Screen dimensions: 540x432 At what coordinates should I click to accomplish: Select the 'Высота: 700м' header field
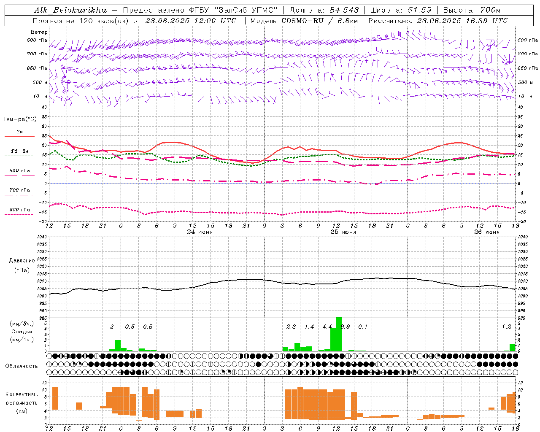(472, 10)
